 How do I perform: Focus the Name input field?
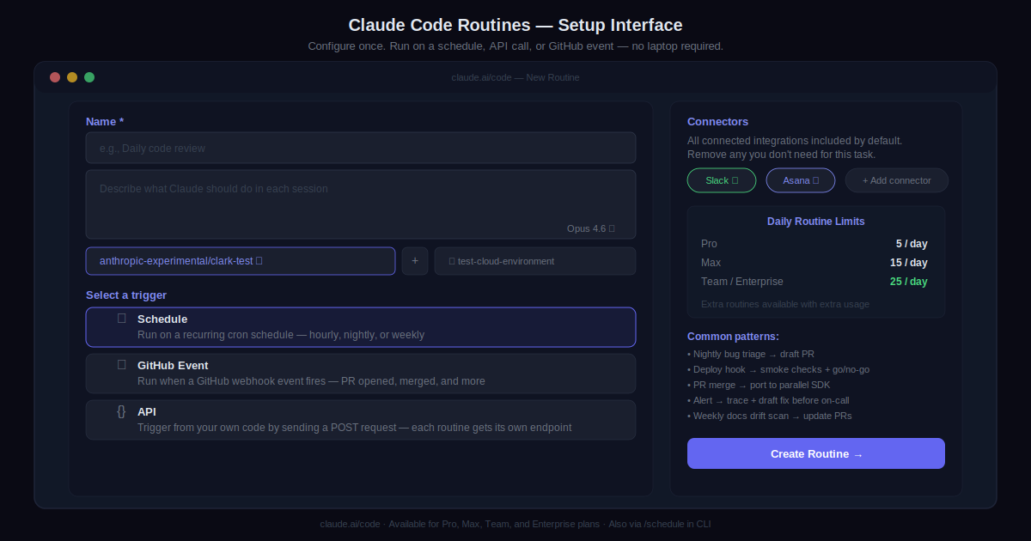click(361, 148)
